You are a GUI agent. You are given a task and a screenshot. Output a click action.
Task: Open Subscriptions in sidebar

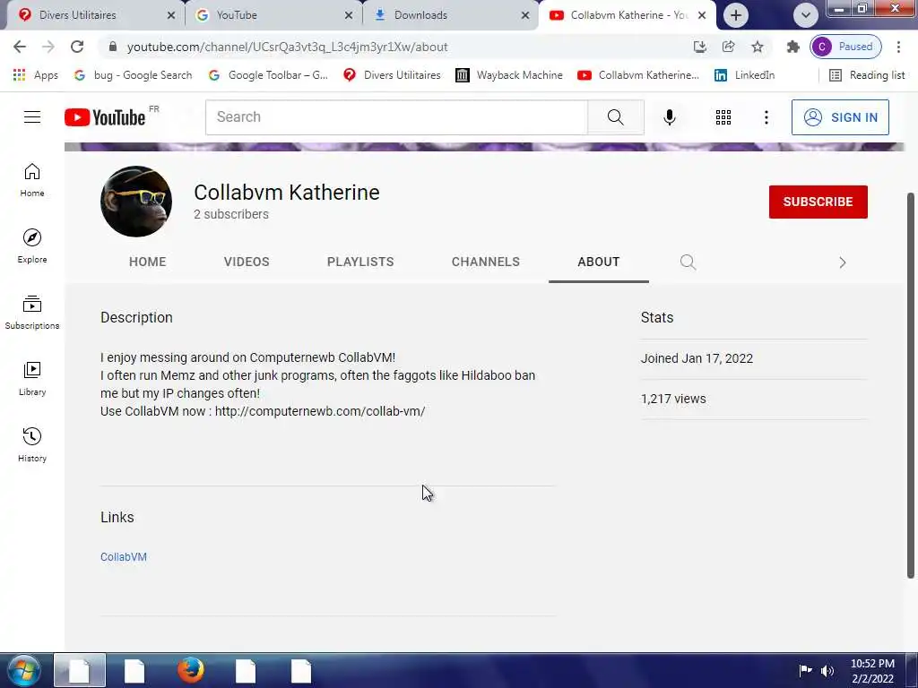32,313
